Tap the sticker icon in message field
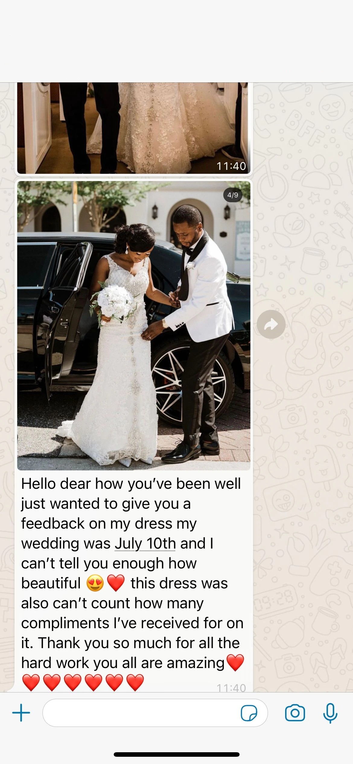Viewport: 353px width, 764px height. click(x=249, y=713)
